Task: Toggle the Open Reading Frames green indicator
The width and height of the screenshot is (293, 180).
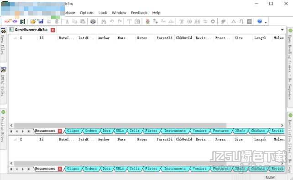Action: (x=290, y=30)
